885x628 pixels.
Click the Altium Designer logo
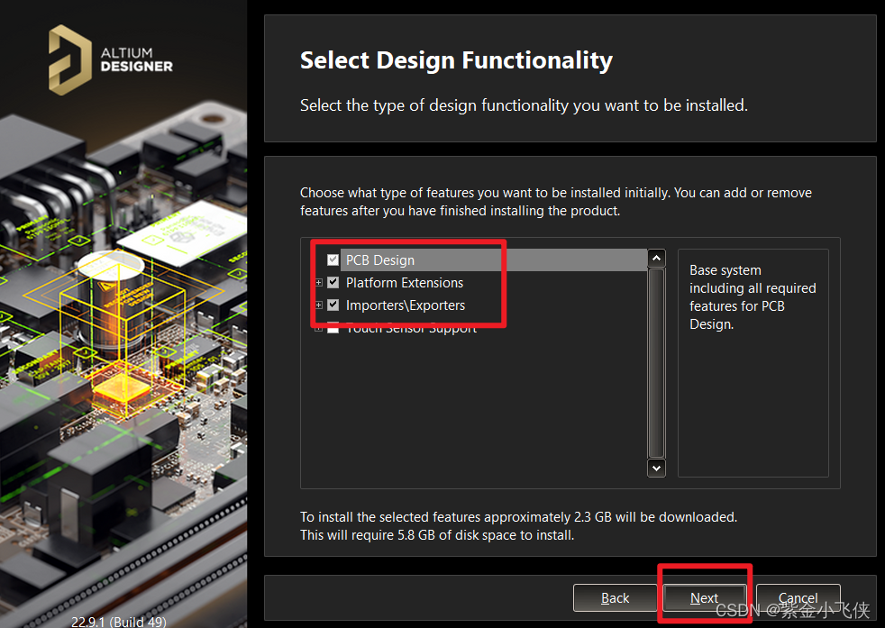point(110,59)
